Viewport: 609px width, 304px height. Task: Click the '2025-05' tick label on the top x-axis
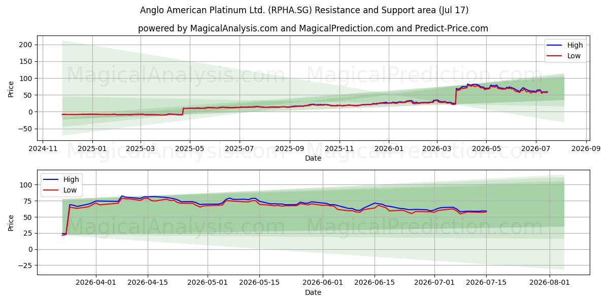point(190,150)
